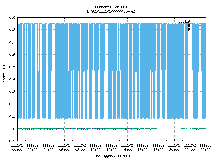Click the x-axis tick label '111202 06:00'
Screen dimensions: 212x159
[64, 148]
